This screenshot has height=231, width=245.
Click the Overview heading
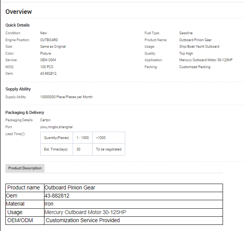pos(19,12)
